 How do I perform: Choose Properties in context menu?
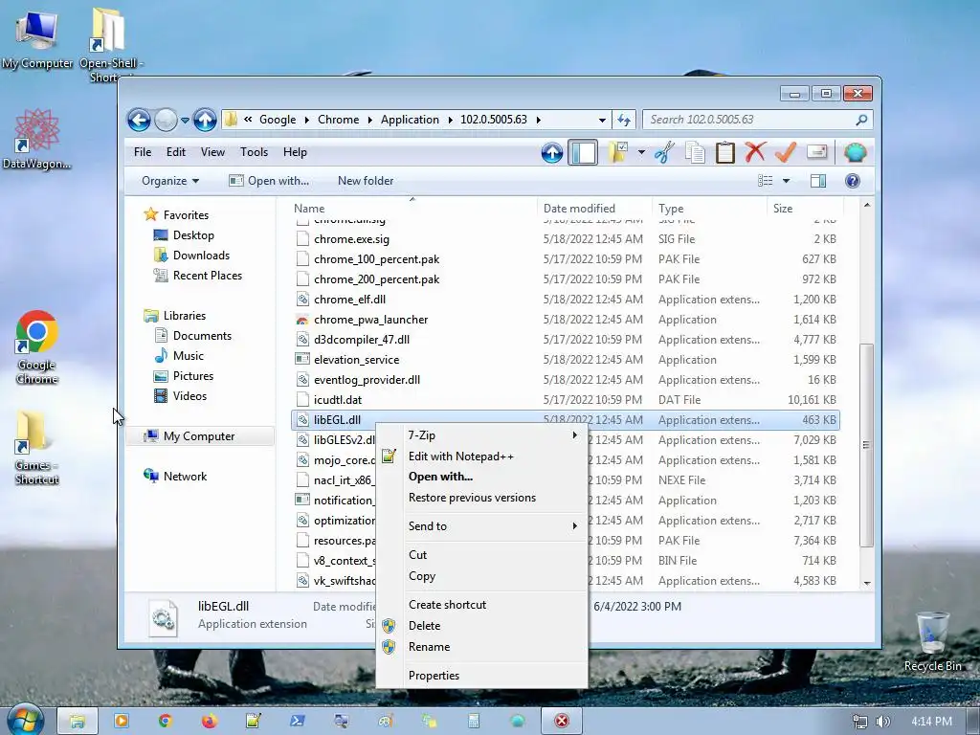pos(482,676)
